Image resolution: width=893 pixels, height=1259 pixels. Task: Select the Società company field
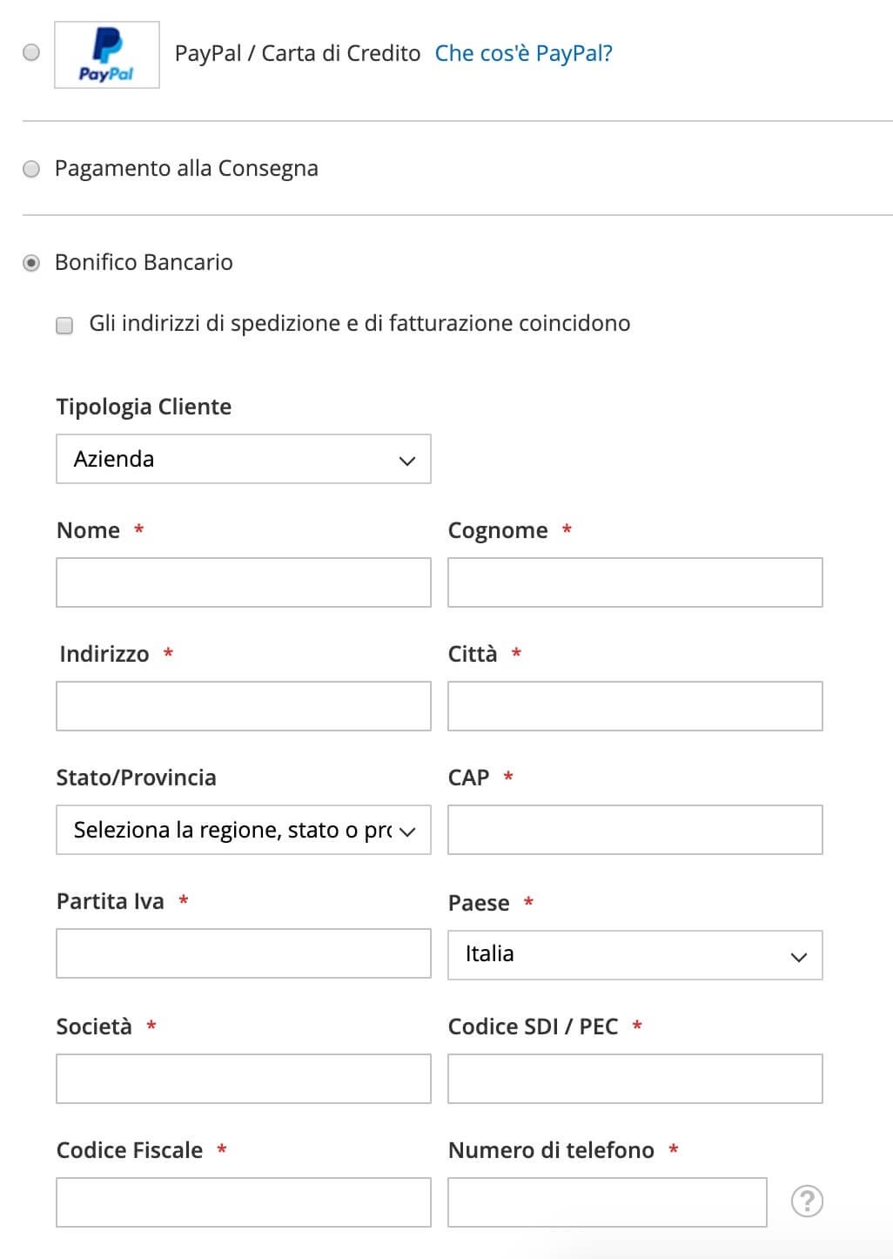tap(244, 1079)
